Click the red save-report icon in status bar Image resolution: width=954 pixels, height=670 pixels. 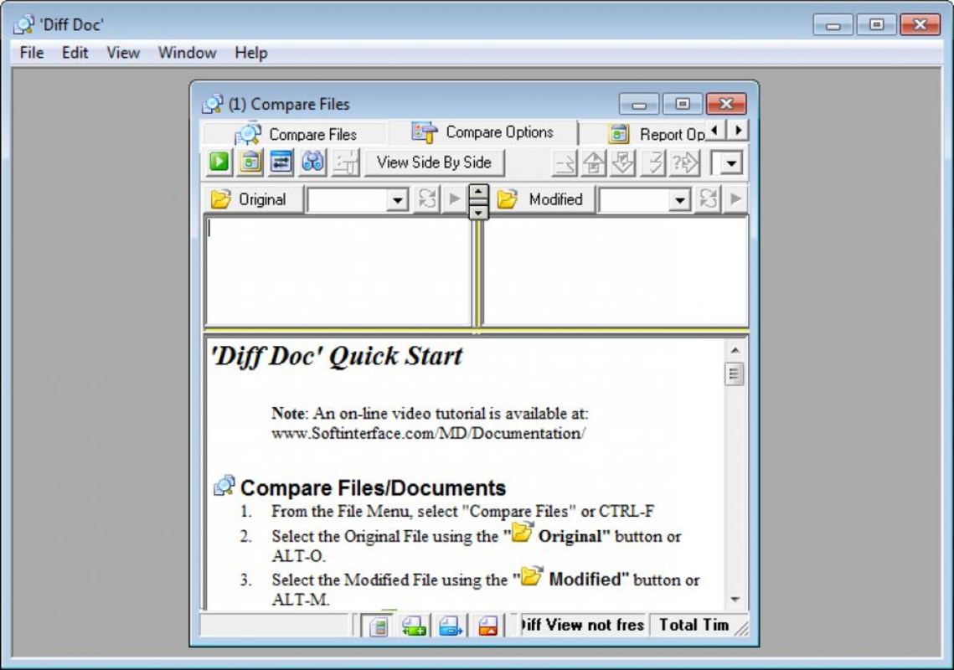click(485, 626)
